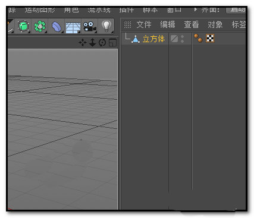Screen dimensions: 254x218
Task: Open the green array generator tool
Action: point(40,26)
